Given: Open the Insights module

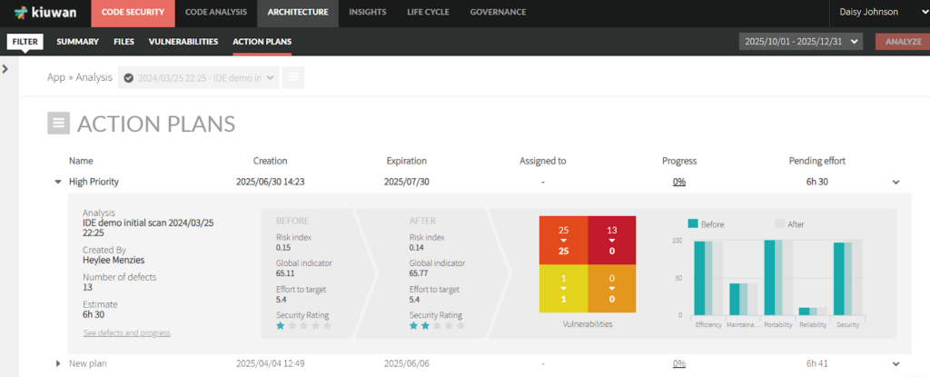Looking at the screenshot, I should [x=368, y=12].
